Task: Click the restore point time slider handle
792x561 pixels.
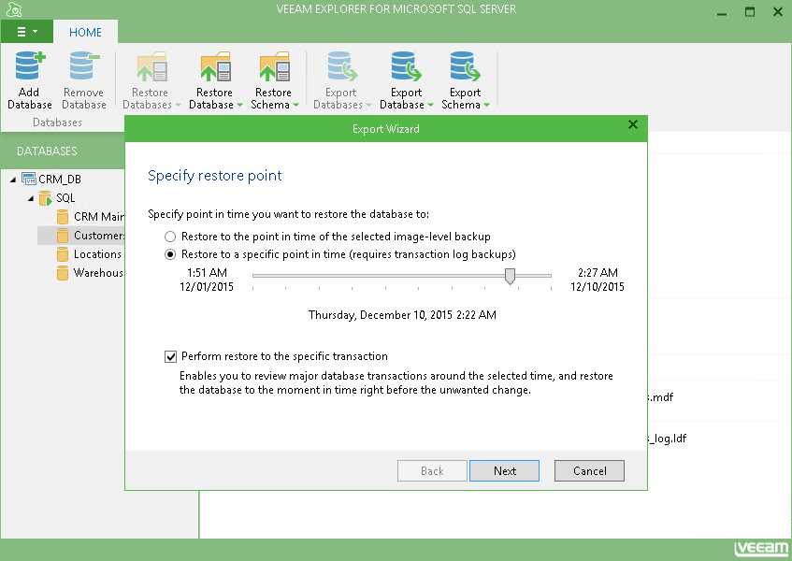Action: (511, 276)
